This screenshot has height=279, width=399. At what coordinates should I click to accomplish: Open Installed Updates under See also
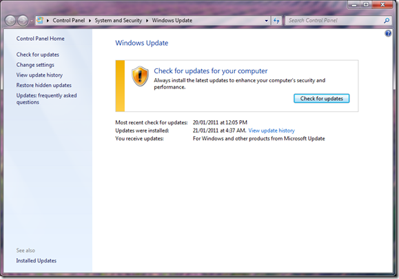tap(36, 260)
